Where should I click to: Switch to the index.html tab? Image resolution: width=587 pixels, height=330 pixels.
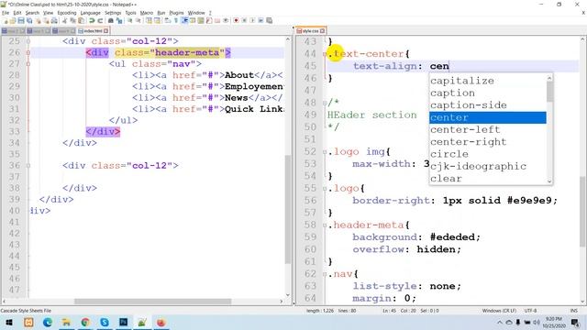[93, 31]
